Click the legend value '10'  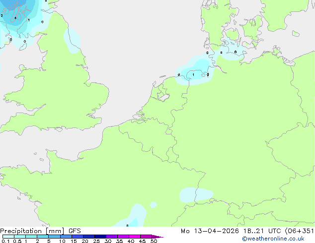tap(62, 241)
